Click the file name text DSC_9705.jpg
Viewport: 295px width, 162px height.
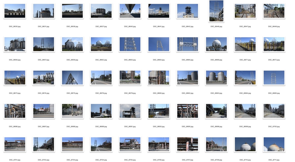pos(130,160)
